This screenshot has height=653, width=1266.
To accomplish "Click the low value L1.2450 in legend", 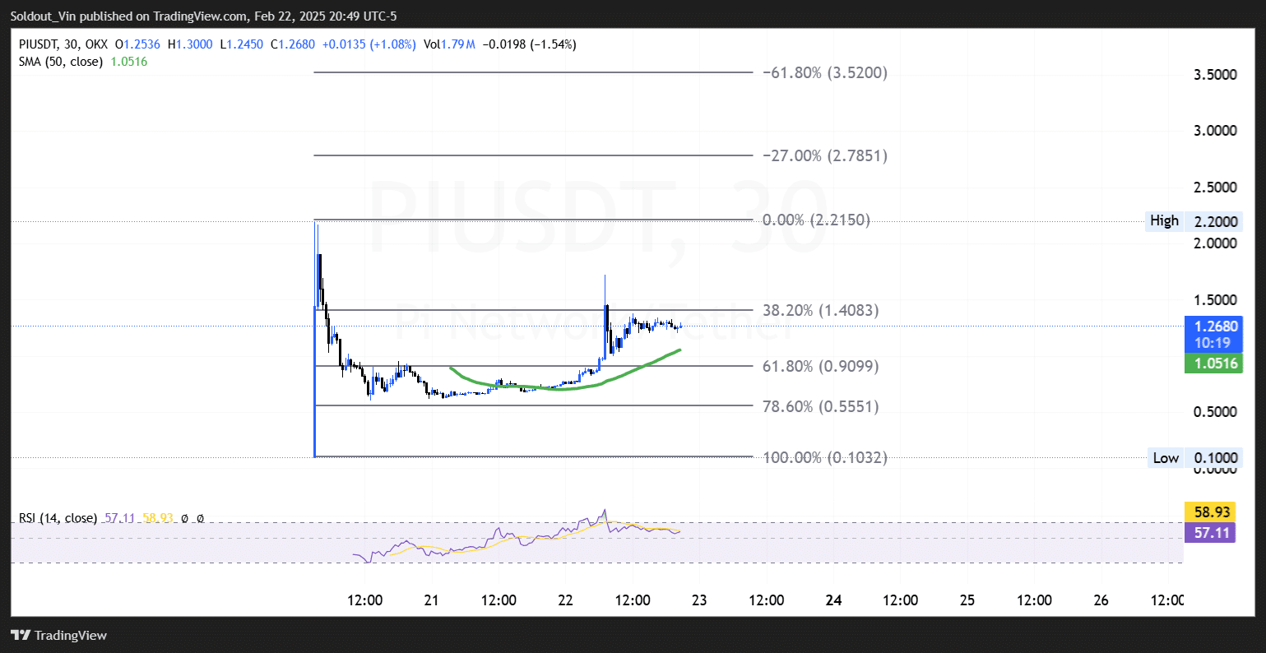I will point(241,44).
